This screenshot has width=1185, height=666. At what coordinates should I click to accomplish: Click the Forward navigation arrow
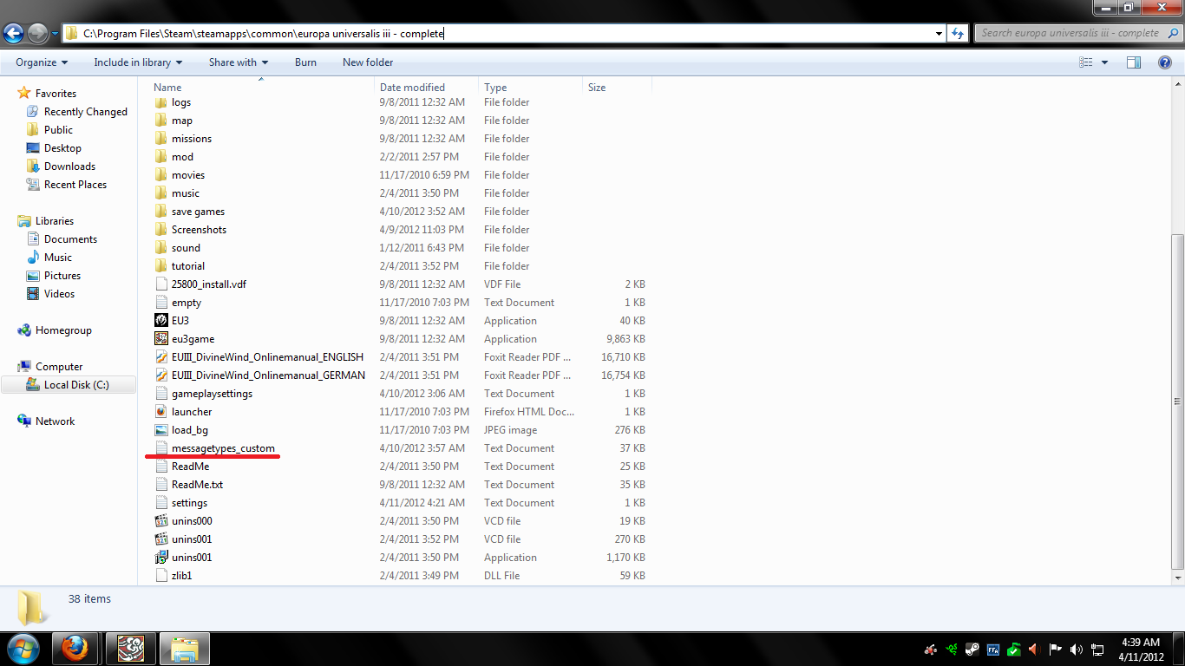pos(37,33)
